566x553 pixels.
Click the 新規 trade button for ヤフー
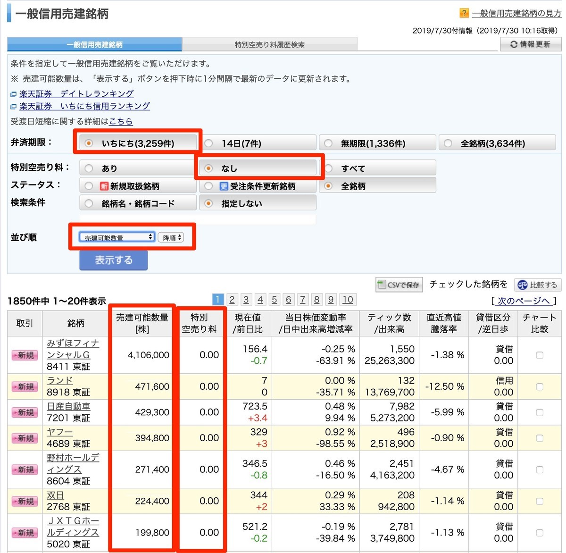click(x=25, y=438)
